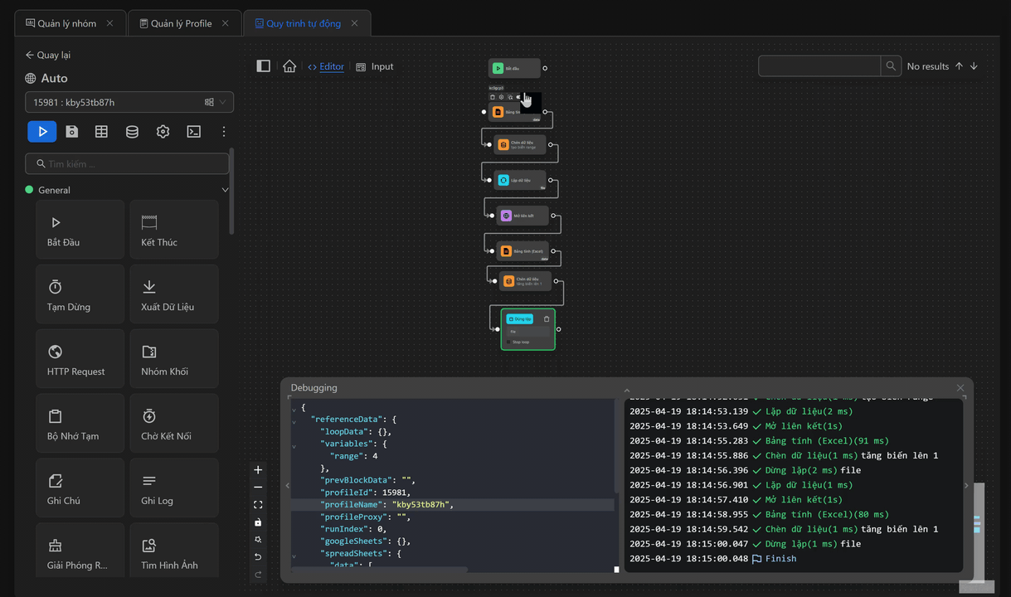Go back using Quay lại link
1011x597 pixels.
48,55
